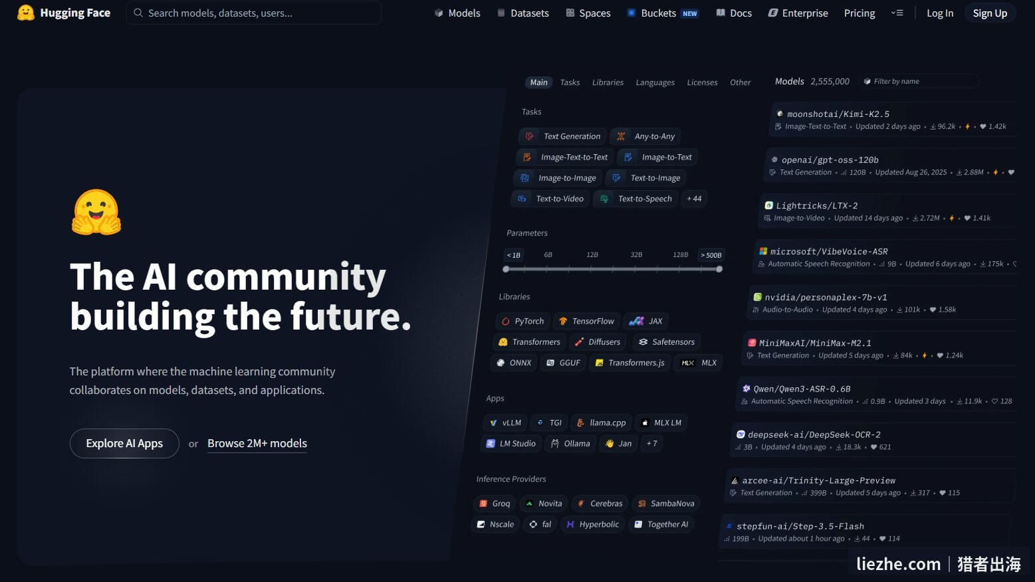This screenshot has width=1035, height=582.
Task: Open the Datasets nav link
Action: pos(523,13)
